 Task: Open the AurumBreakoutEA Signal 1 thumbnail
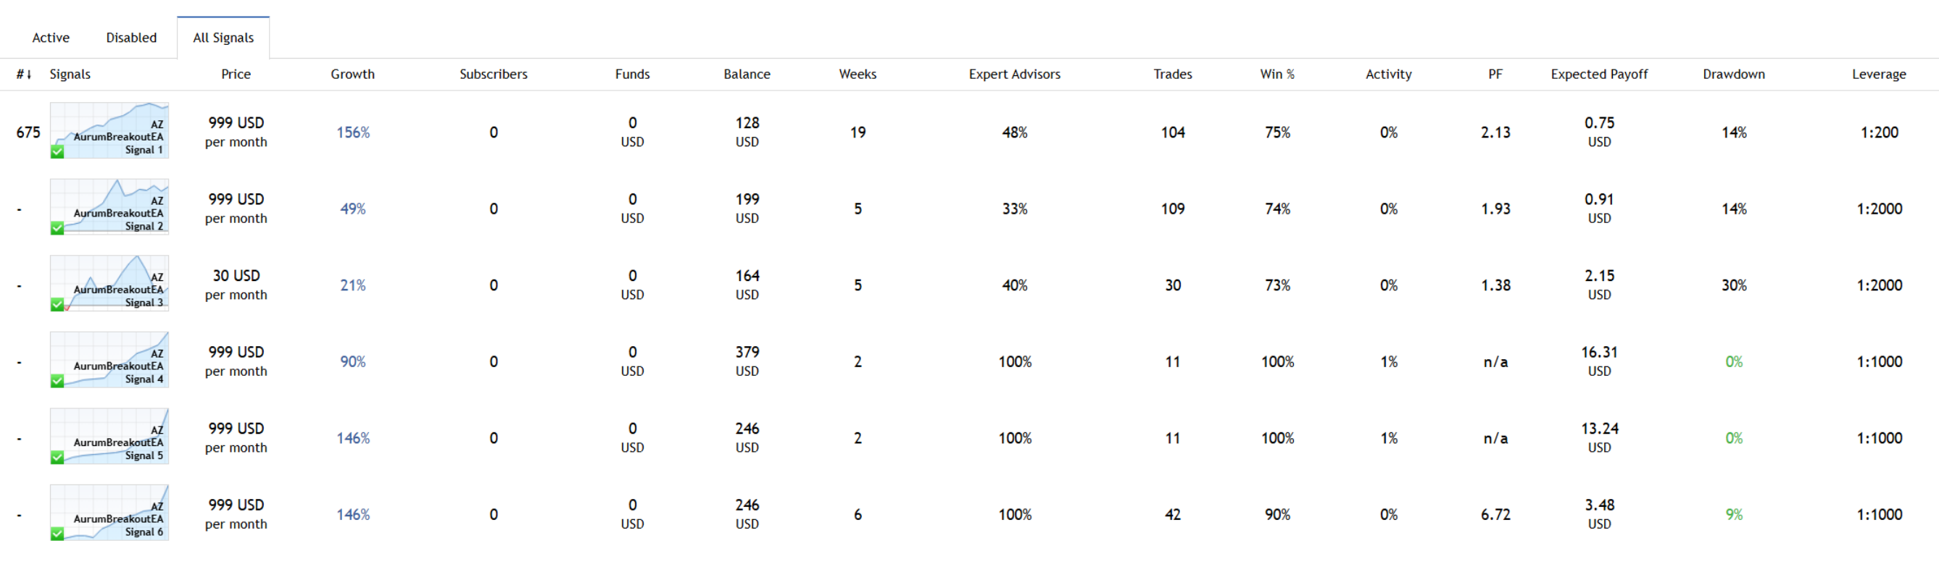click(x=109, y=131)
